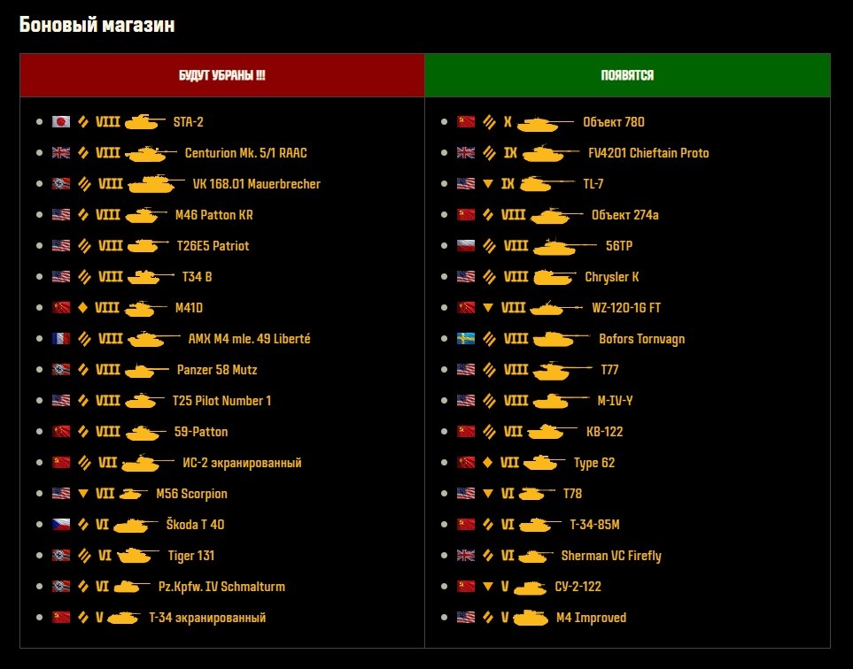
Task: Click the Soviet flag next to Объект 780
Action: pyautogui.click(x=466, y=122)
